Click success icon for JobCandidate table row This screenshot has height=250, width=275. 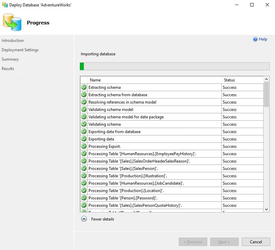(84, 183)
